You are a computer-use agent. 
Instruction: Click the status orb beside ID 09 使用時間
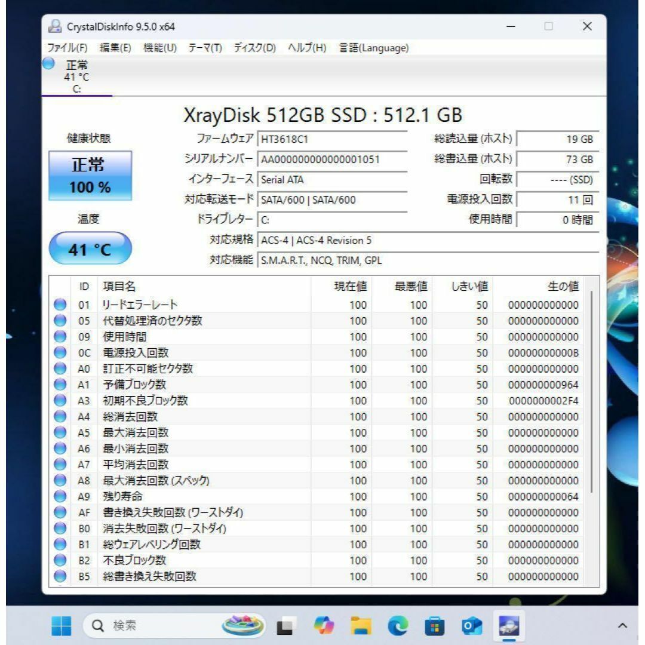(60, 336)
